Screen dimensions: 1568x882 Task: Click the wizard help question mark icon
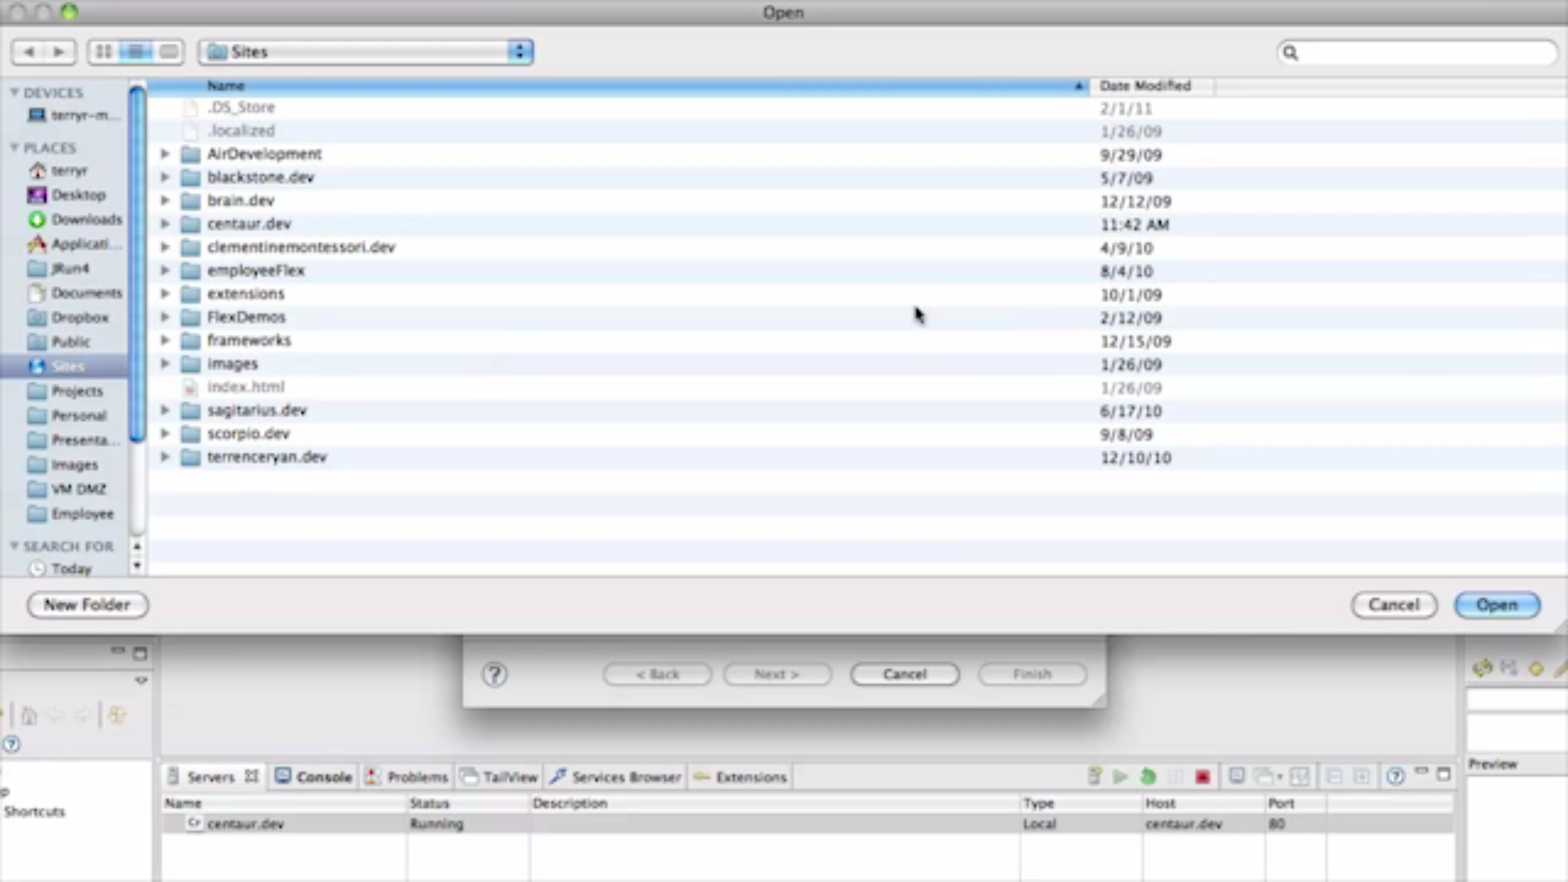tap(494, 674)
